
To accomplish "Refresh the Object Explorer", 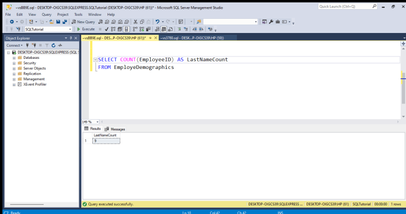I will [x=53, y=45].
